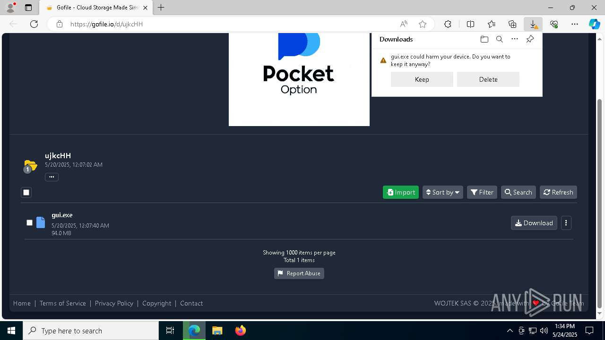Tick the select-all checkbox
The height and width of the screenshot is (340, 605).
pyautogui.click(x=26, y=192)
